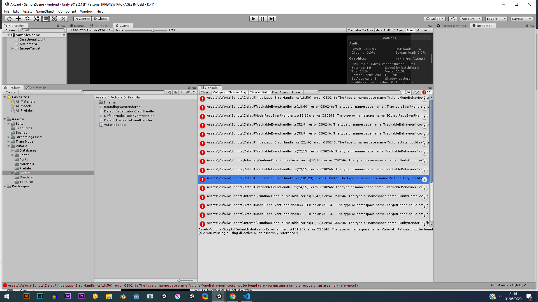Select the Vuforia Scripts folder
Viewport: 538px width, 302px height.
25,173
